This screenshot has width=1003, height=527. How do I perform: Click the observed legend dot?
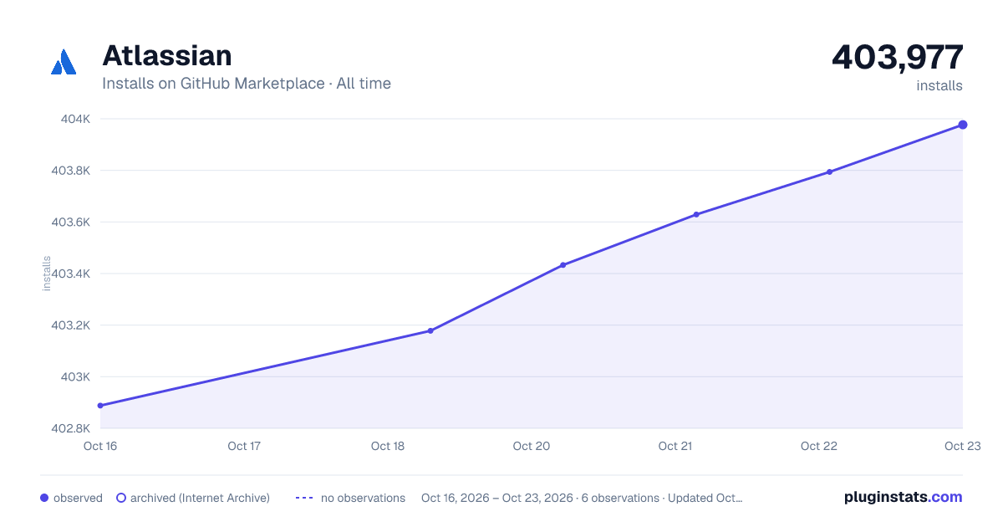[x=44, y=498]
